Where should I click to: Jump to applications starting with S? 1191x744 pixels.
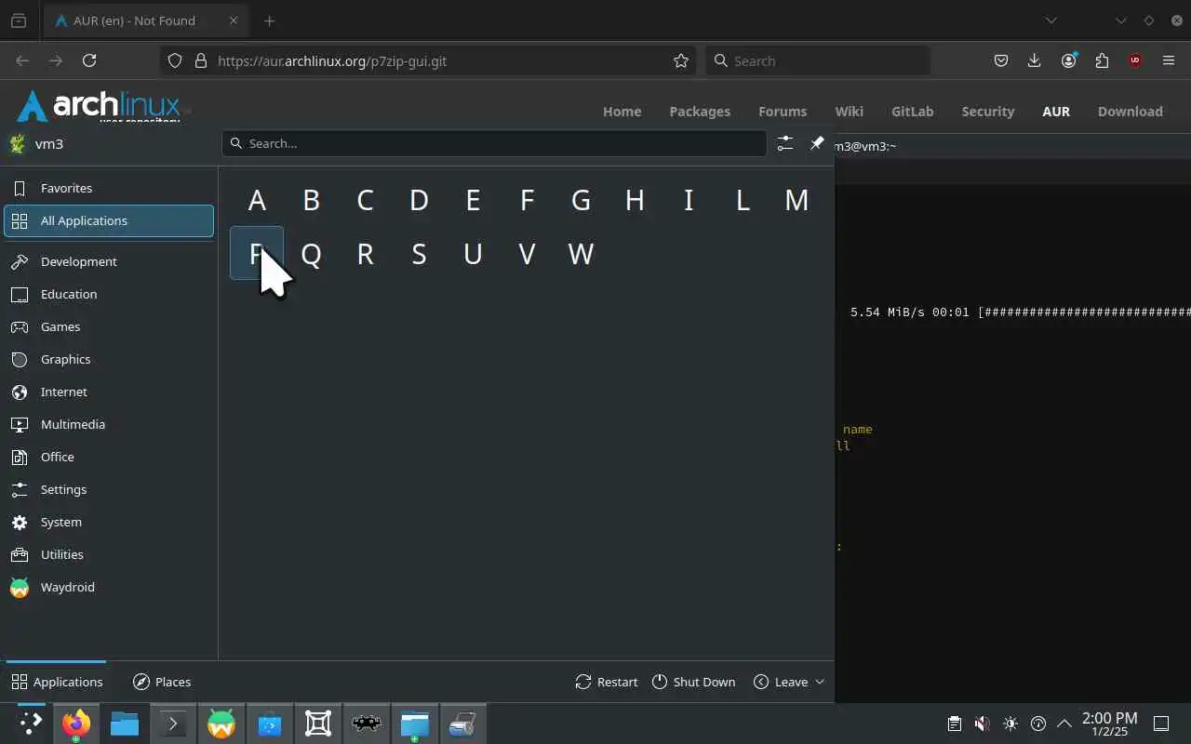(x=419, y=254)
